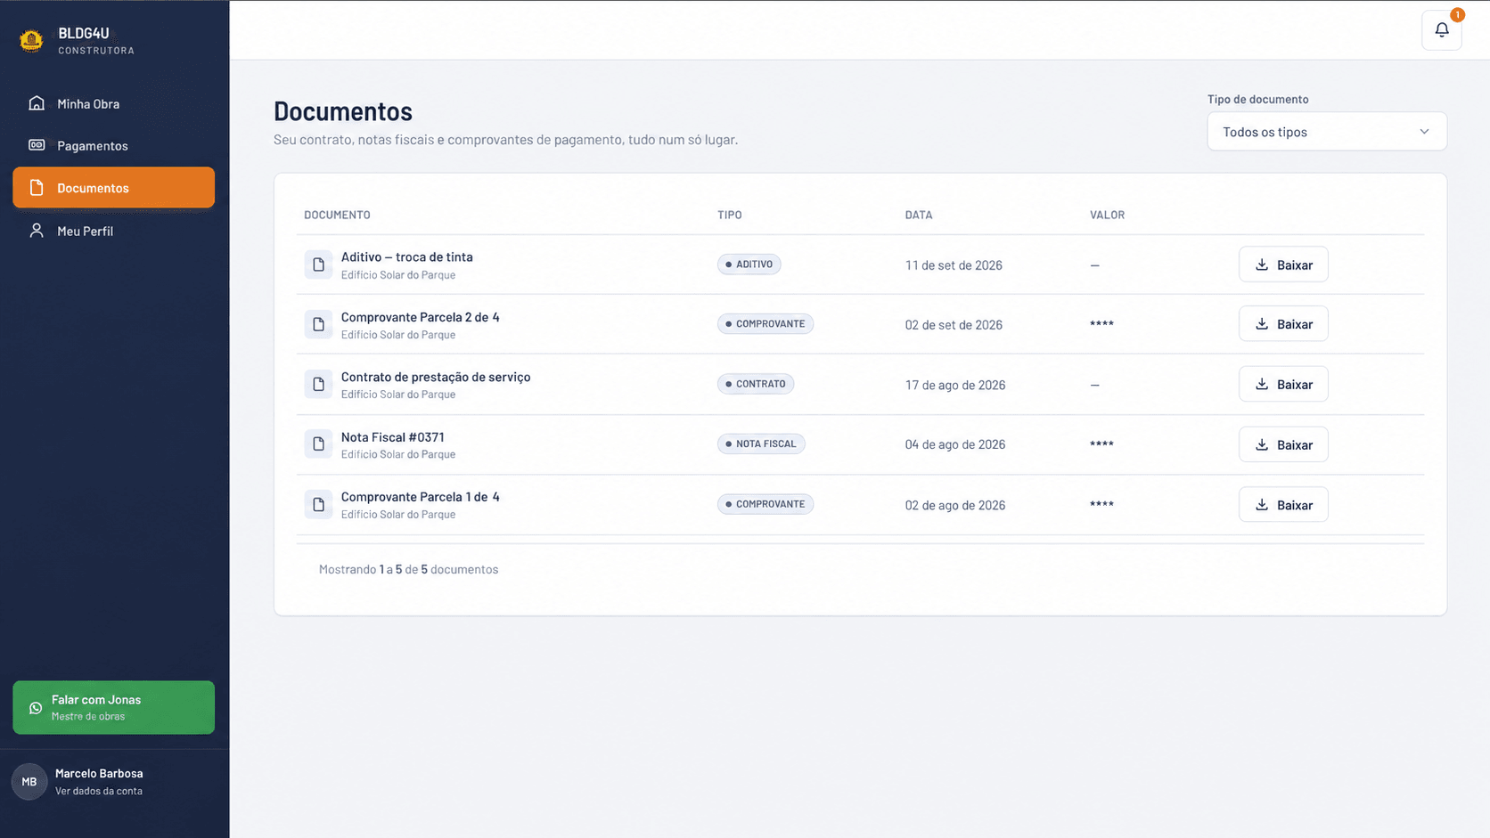Click the Mostrando 1 a 5 de 5 documentos text
This screenshot has width=1490, height=838.
[x=408, y=569]
